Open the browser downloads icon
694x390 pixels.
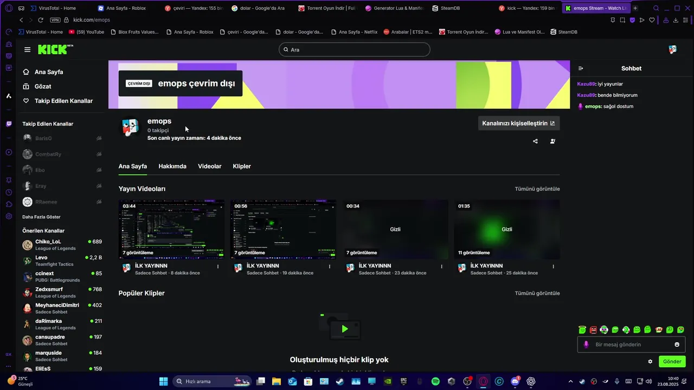[676, 20]
